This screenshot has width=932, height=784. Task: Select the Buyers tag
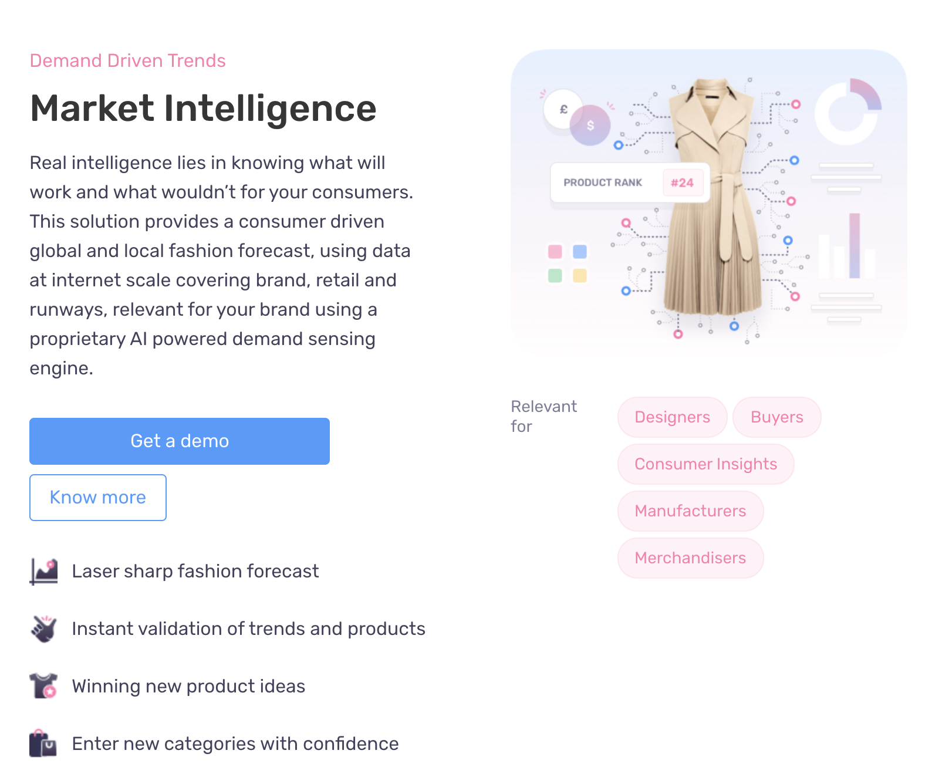click(777, 417)
